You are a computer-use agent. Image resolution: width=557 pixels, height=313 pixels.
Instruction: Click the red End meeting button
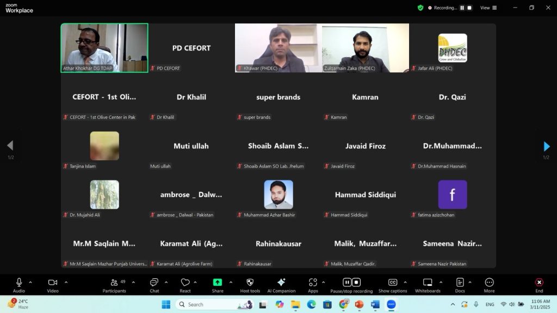coord(539,283)
